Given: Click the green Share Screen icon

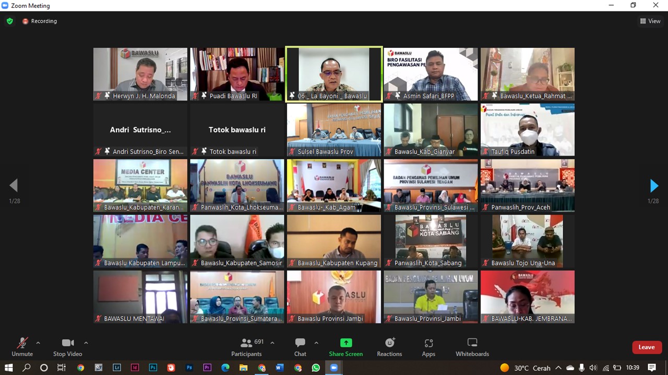Looking at the screenshot, I should tap(345, 343).
